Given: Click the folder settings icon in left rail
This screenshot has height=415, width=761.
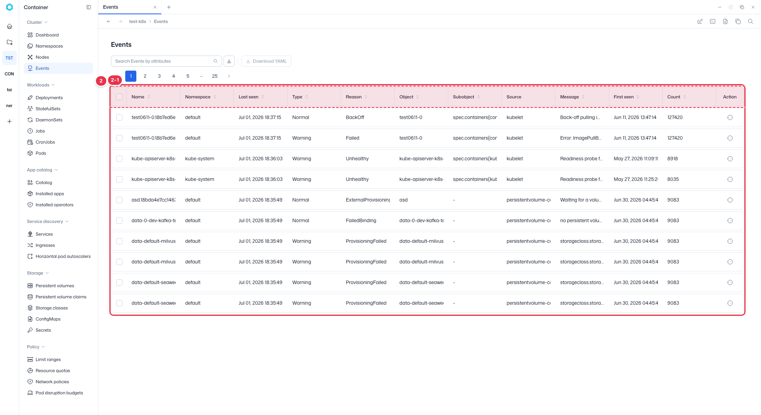Looking at the screenshot, I should pyautogui.click(x=10, y=42).
